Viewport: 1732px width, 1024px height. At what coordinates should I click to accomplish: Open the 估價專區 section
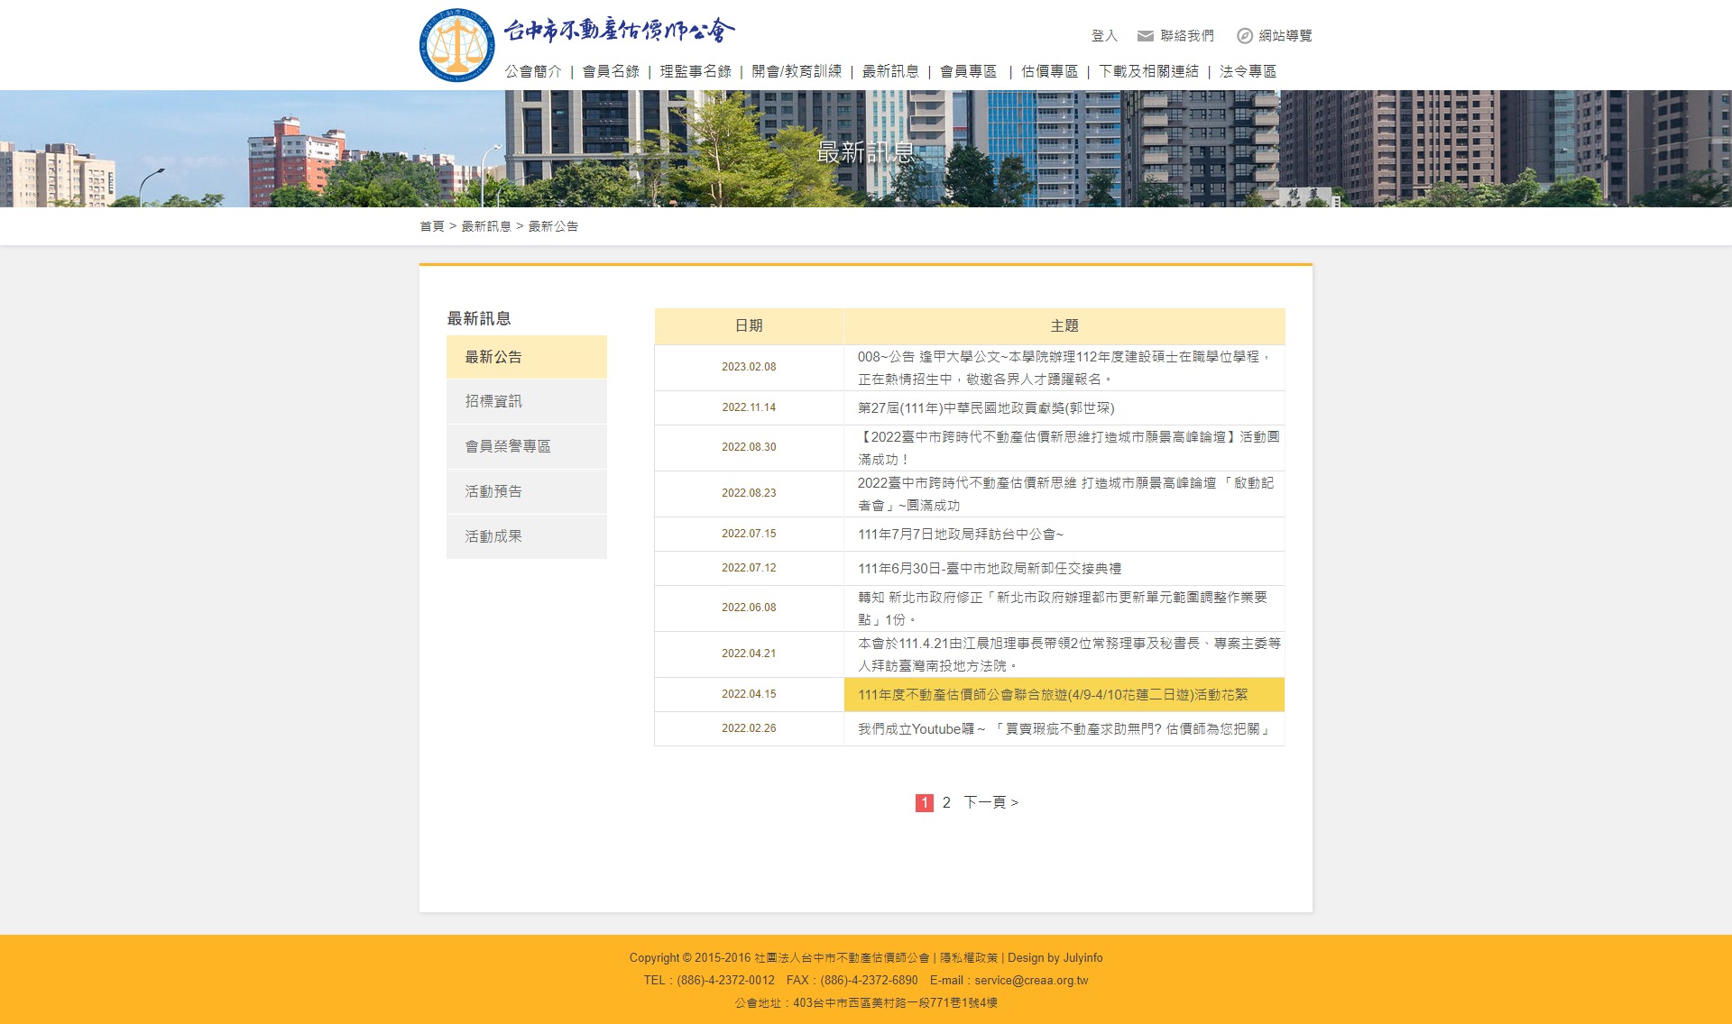(1049, 70)
